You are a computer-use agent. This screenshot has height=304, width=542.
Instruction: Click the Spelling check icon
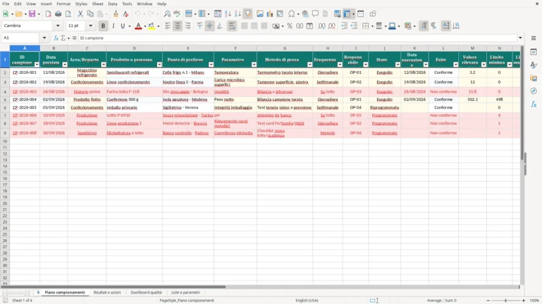[177, 14]
